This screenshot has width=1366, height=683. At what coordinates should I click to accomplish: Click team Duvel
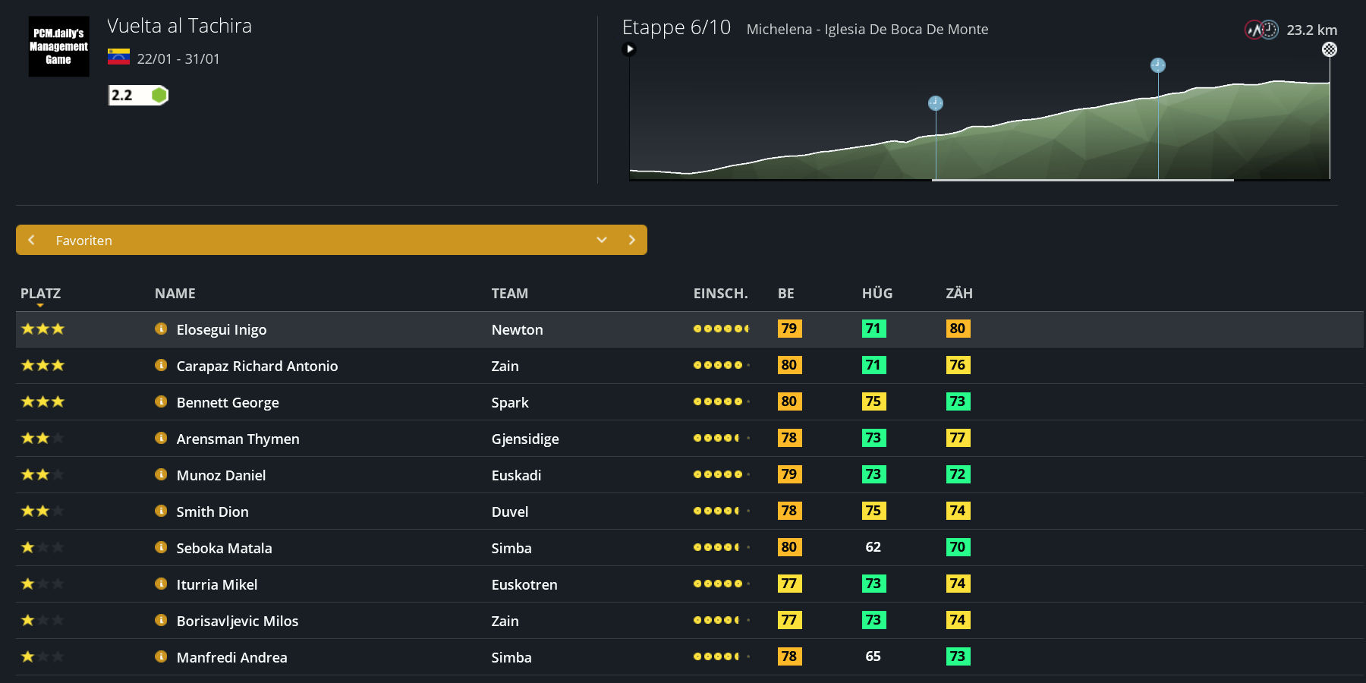pyautogui.click(x=510, y=511)
